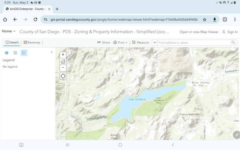
Task: Open the Share dialog
Action: (x=104, y=42)
